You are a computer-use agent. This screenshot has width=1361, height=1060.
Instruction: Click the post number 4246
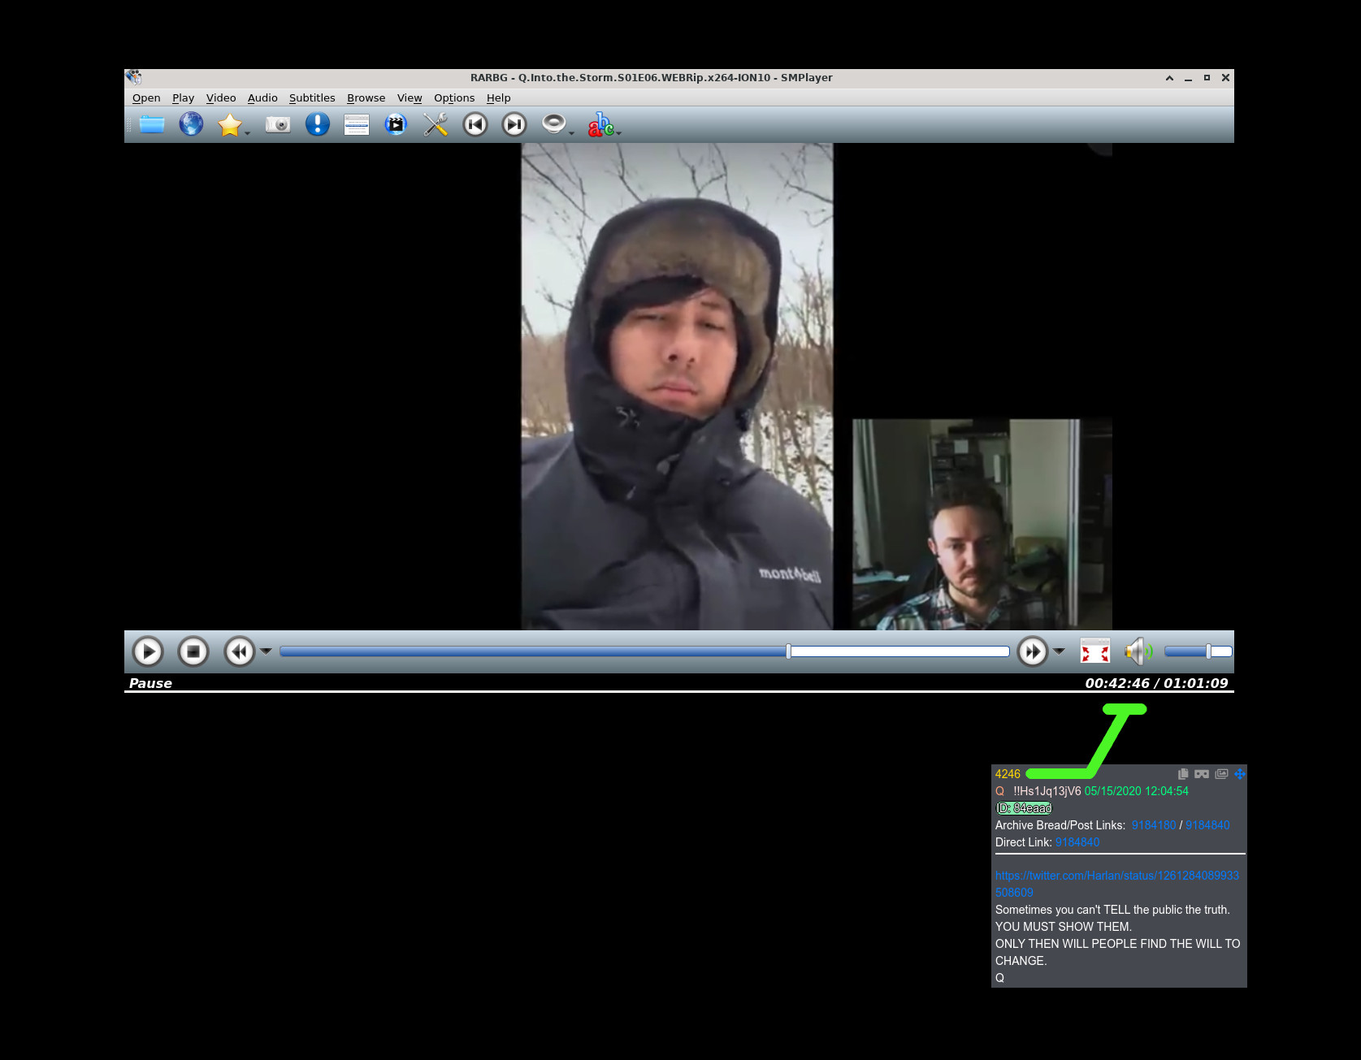(x=1008, y=774)
